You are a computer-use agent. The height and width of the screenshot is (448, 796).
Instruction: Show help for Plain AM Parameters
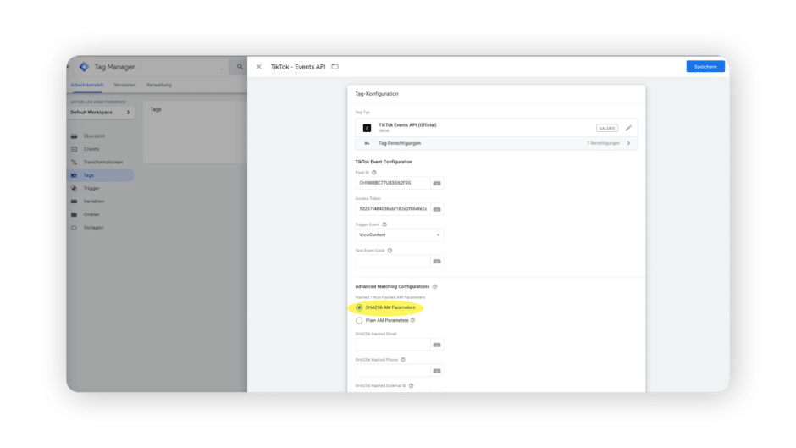click(x=412, y=320)
